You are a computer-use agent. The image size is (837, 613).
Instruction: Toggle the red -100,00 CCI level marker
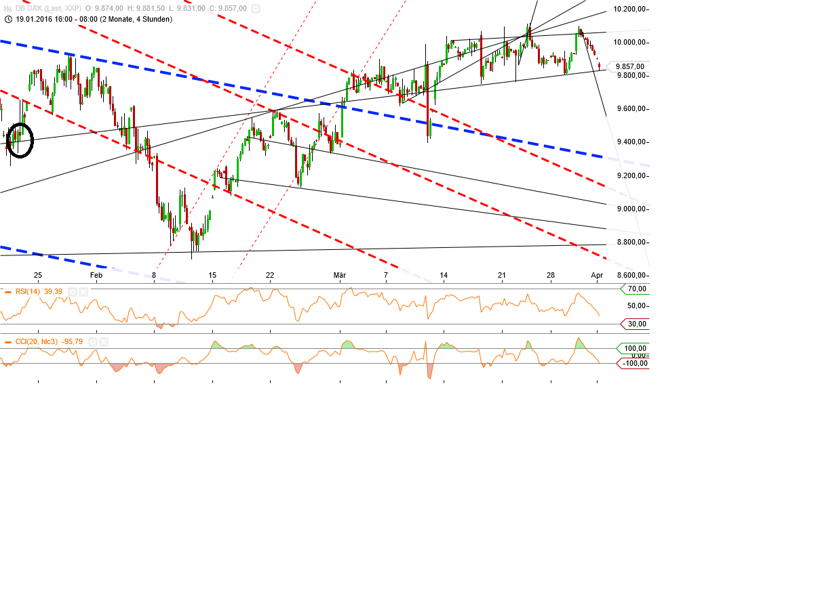634,364
